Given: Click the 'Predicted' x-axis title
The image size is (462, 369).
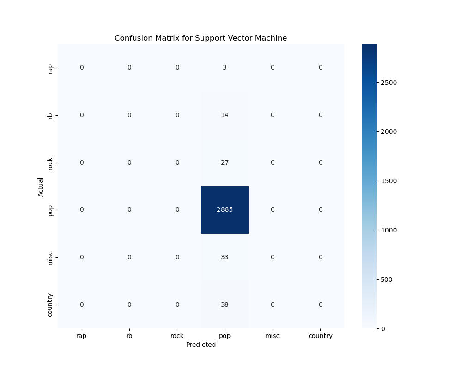Looking at the screenshot, I should coord(201,345).
